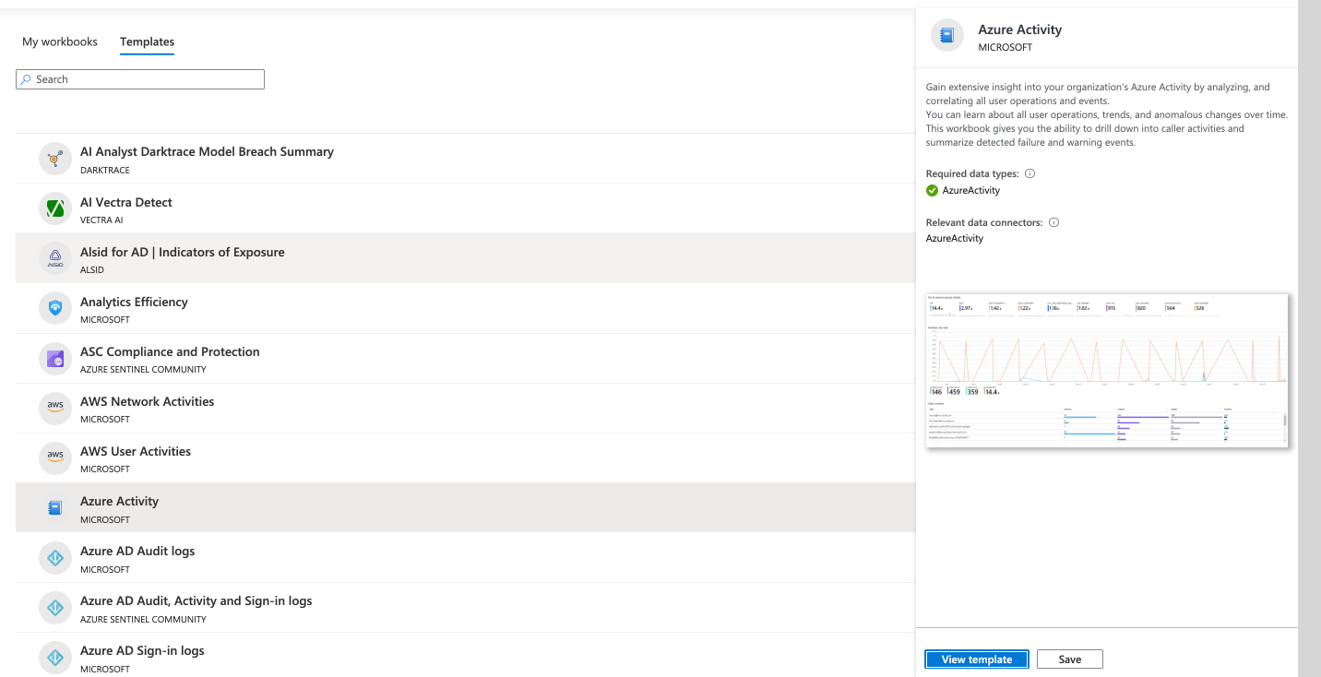Open the Azure Activity preview thumbnail
Image resolution: width=1321 pixels, height=677 pixels.
[x=1107, y=371]
